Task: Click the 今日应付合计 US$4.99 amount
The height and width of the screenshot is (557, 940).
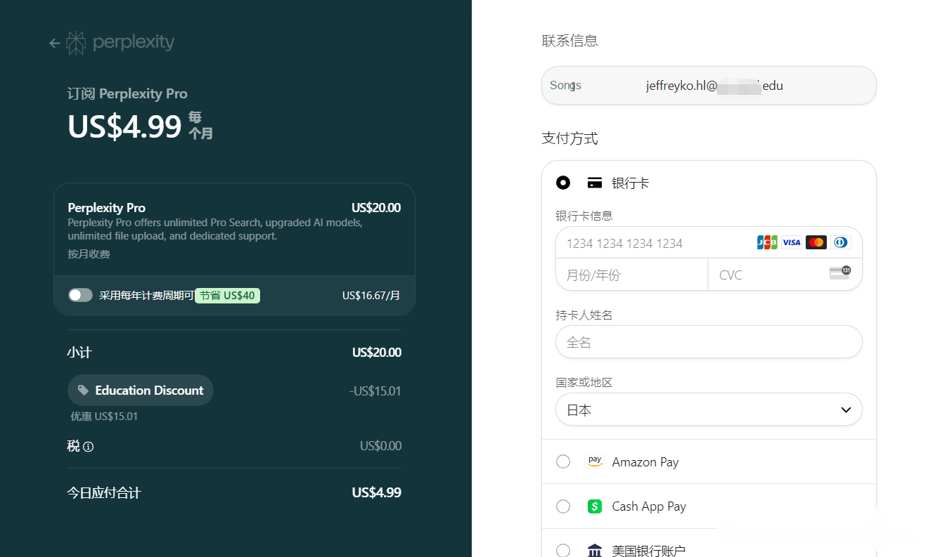Action: coord(377,493)
